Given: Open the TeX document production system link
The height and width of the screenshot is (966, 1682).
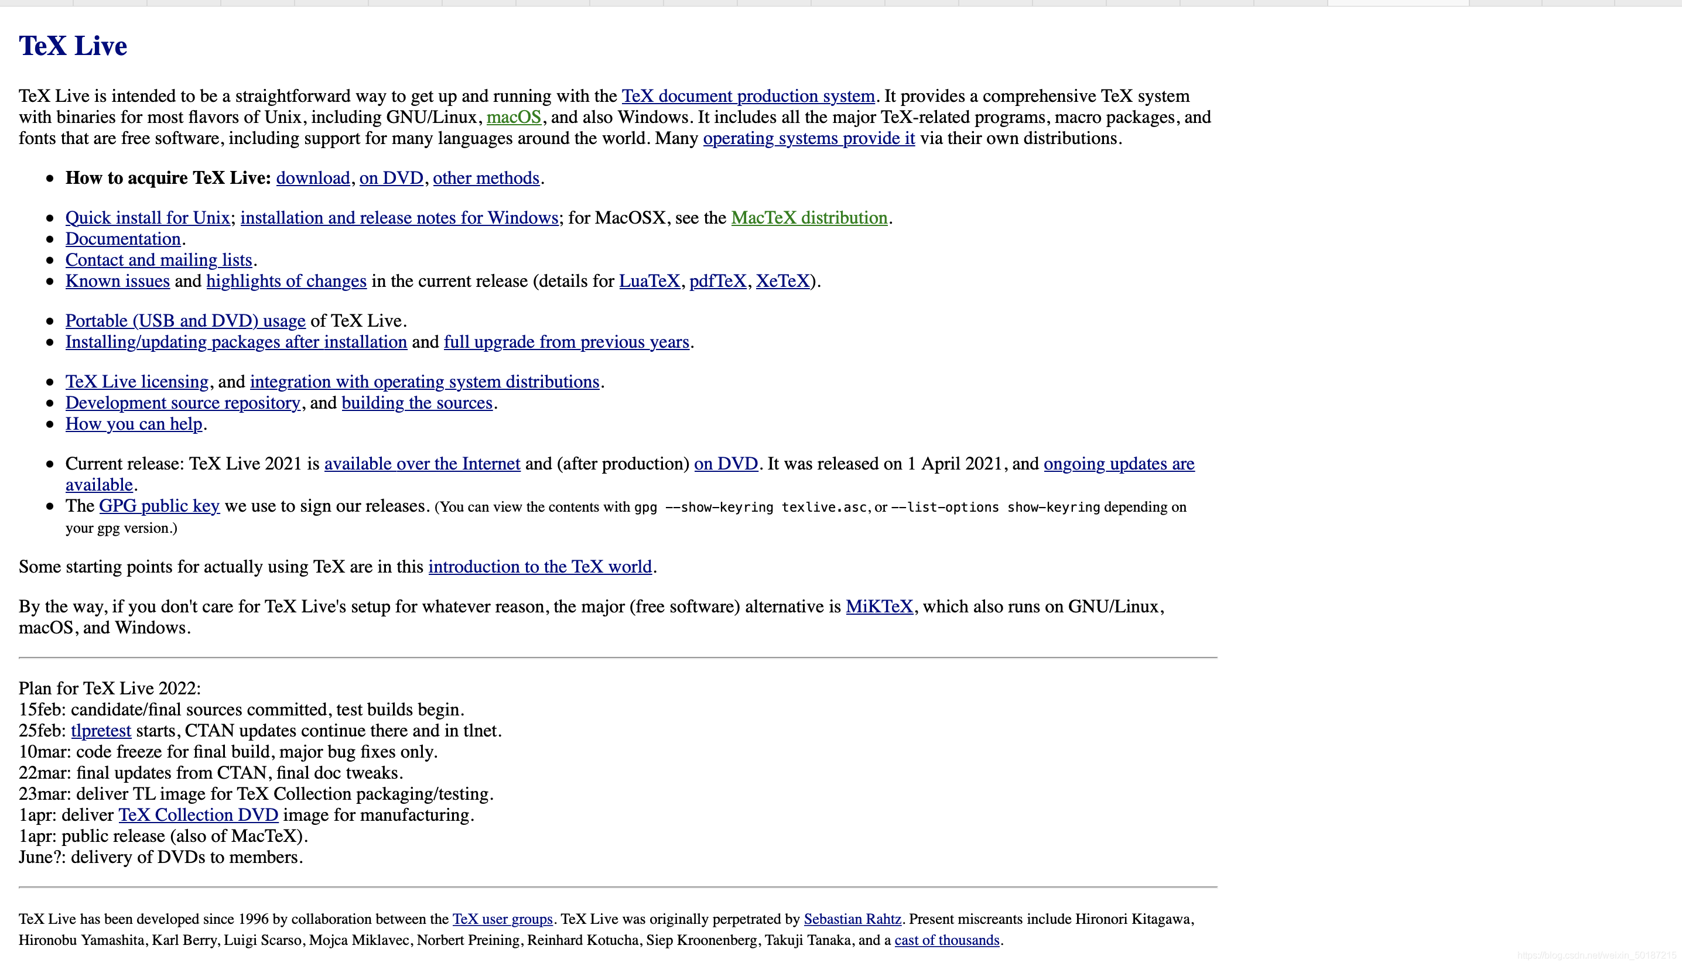Looking at the screenshot, I should click(748, 95).
